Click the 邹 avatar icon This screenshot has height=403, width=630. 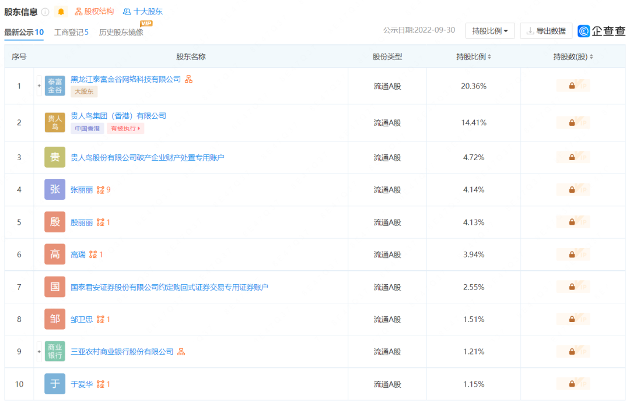(x=55, y=319)
